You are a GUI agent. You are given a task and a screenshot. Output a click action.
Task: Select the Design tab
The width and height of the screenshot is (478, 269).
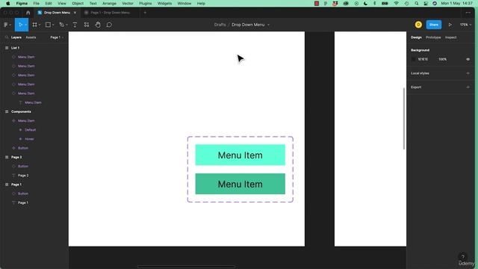(x=416, y=37)
